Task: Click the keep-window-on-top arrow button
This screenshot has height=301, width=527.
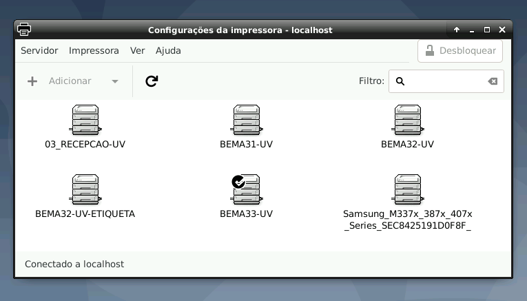Action: pos(457,30)
